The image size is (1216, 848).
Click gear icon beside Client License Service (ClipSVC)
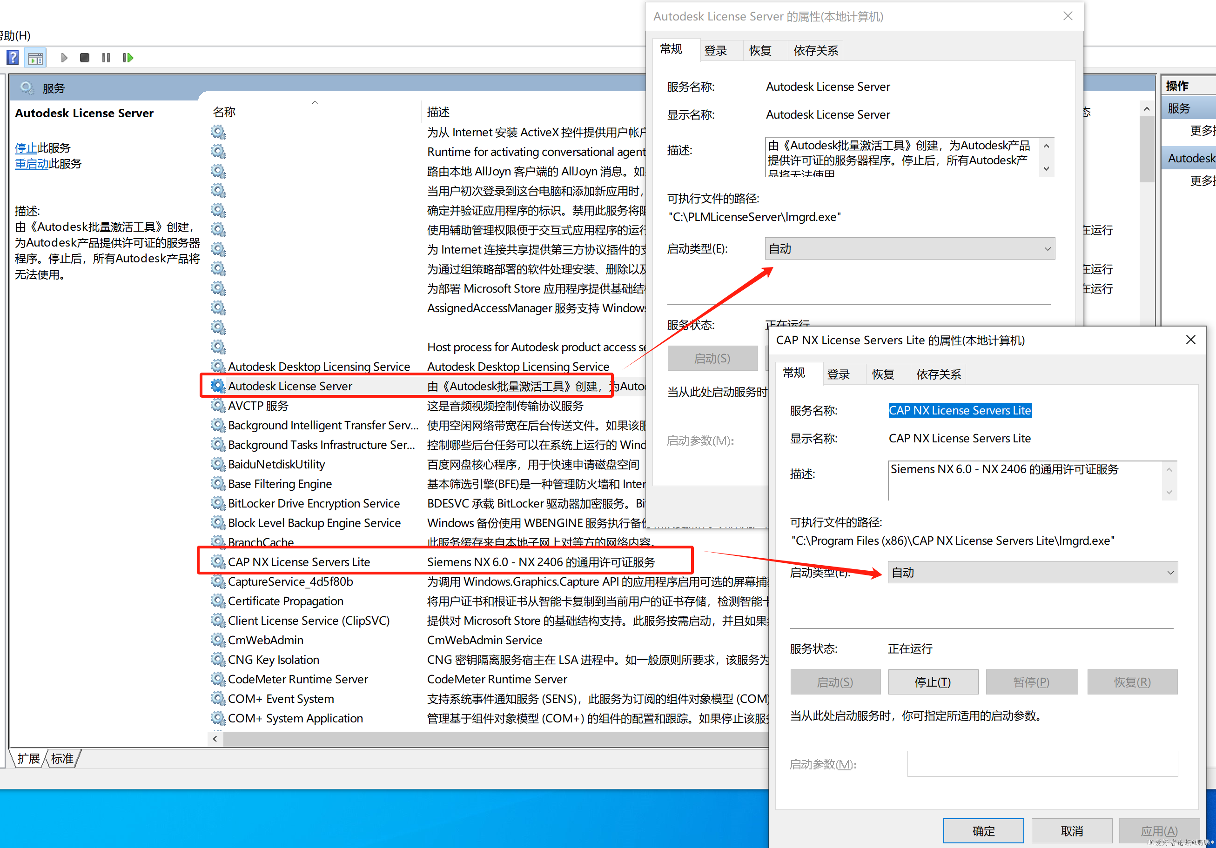coord(218,621)
